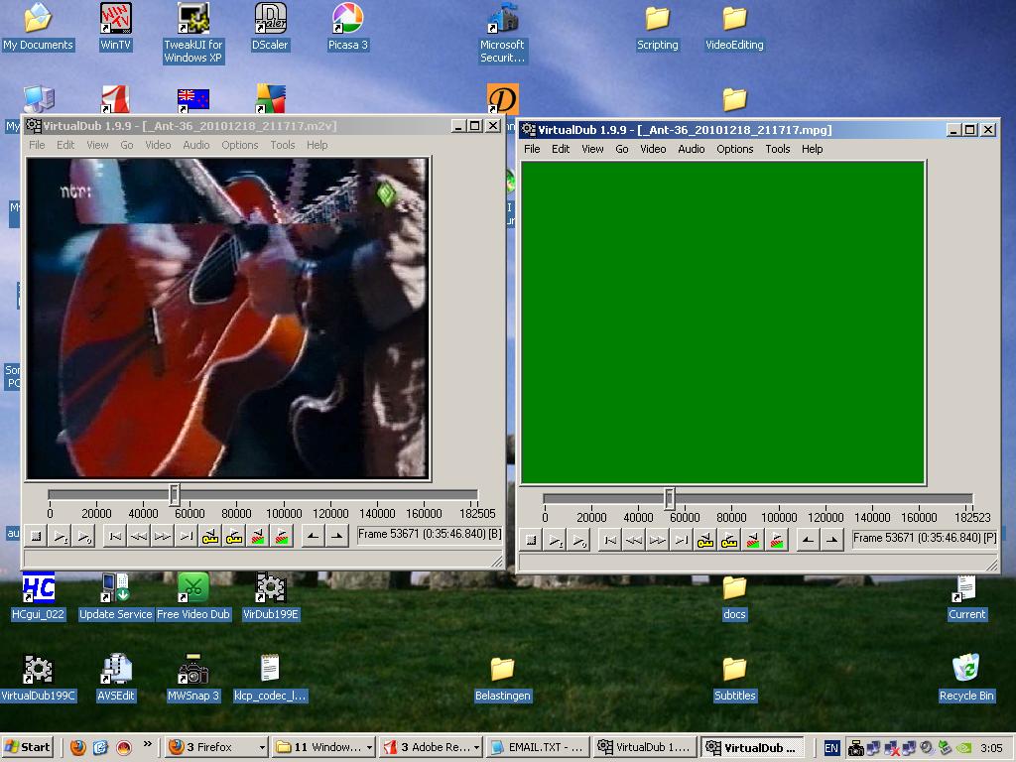Screen dimensions: 1016x762
Task: Open File menu in right VirtualDub window
Action: coord(532,149)
